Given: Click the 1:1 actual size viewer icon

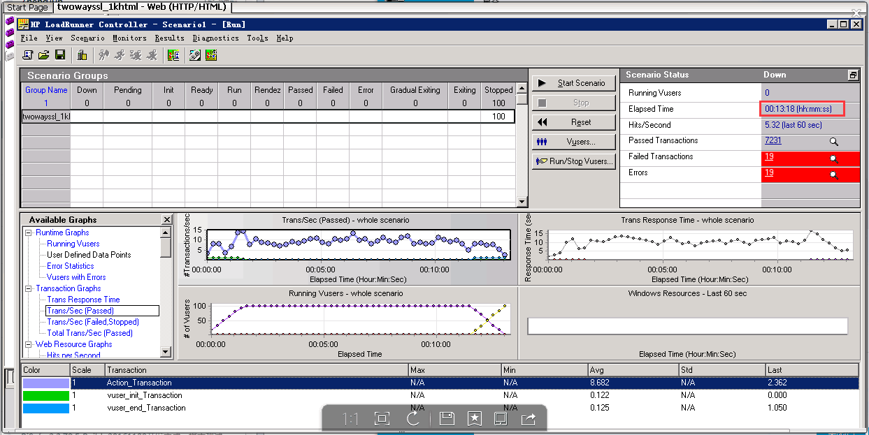Looking at the screenshot, I should tap(350, 418).
